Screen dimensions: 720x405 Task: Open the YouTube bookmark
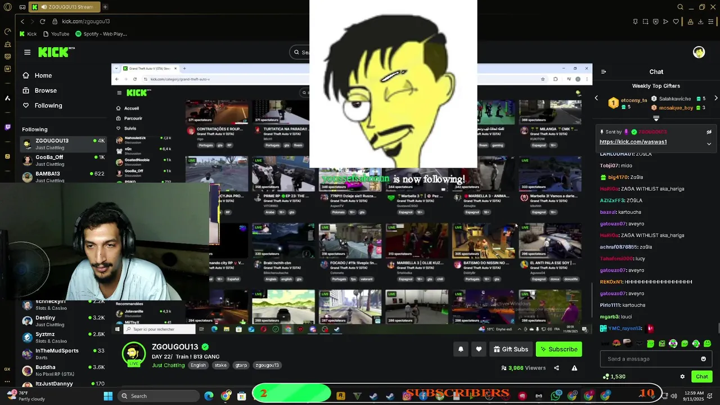(x=56, y=34)
